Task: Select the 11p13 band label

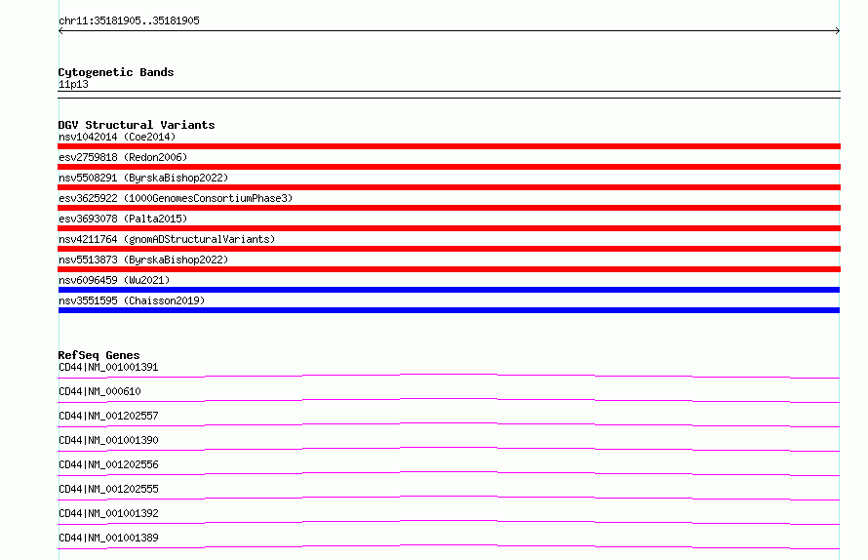Action: [73, 84]
